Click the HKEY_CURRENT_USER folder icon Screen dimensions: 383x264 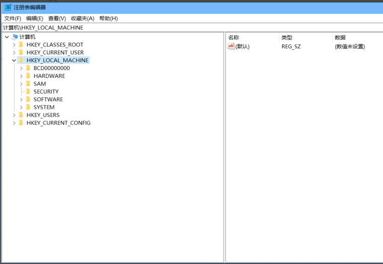21,52
